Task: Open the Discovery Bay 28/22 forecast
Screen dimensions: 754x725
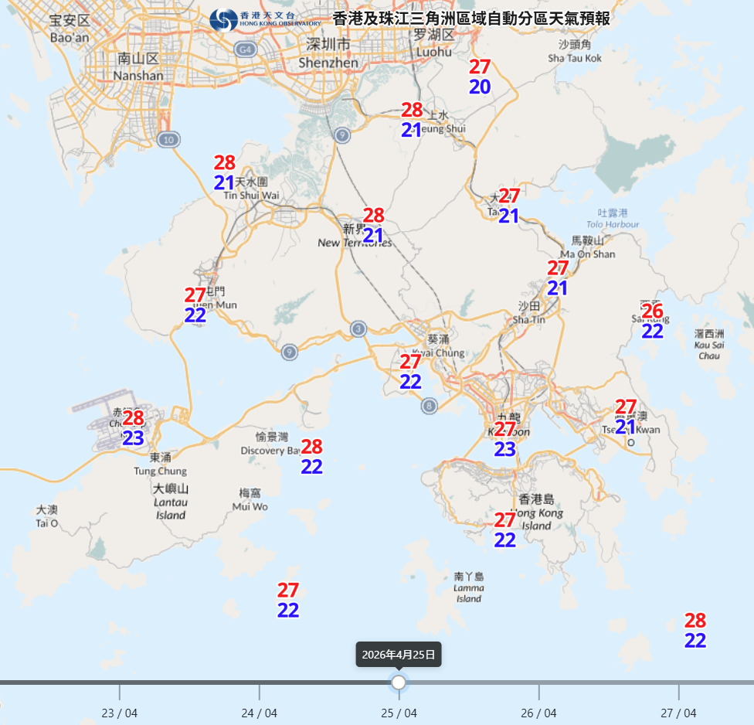Action: coord(311,457)
